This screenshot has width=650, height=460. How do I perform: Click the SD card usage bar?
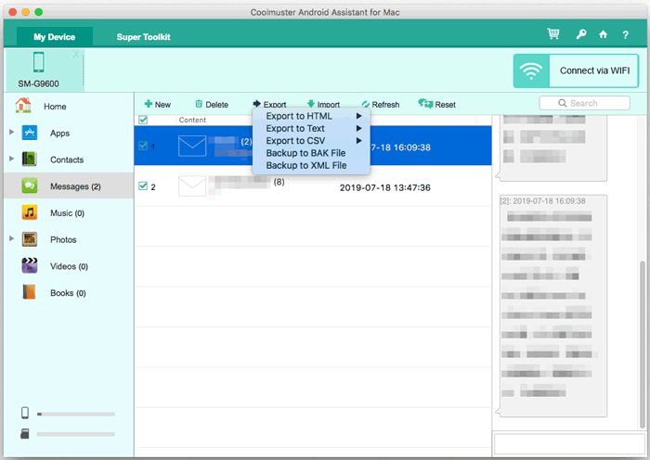coord(76,434)
